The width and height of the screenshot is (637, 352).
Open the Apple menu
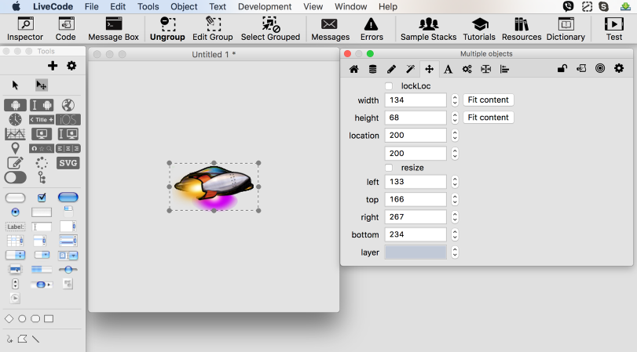16,6
